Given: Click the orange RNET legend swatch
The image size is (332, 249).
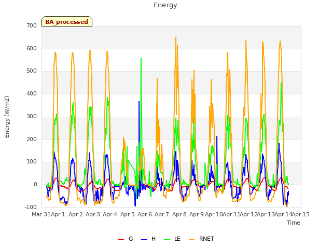Looking at the screenshot, I should tap(191, 240).
